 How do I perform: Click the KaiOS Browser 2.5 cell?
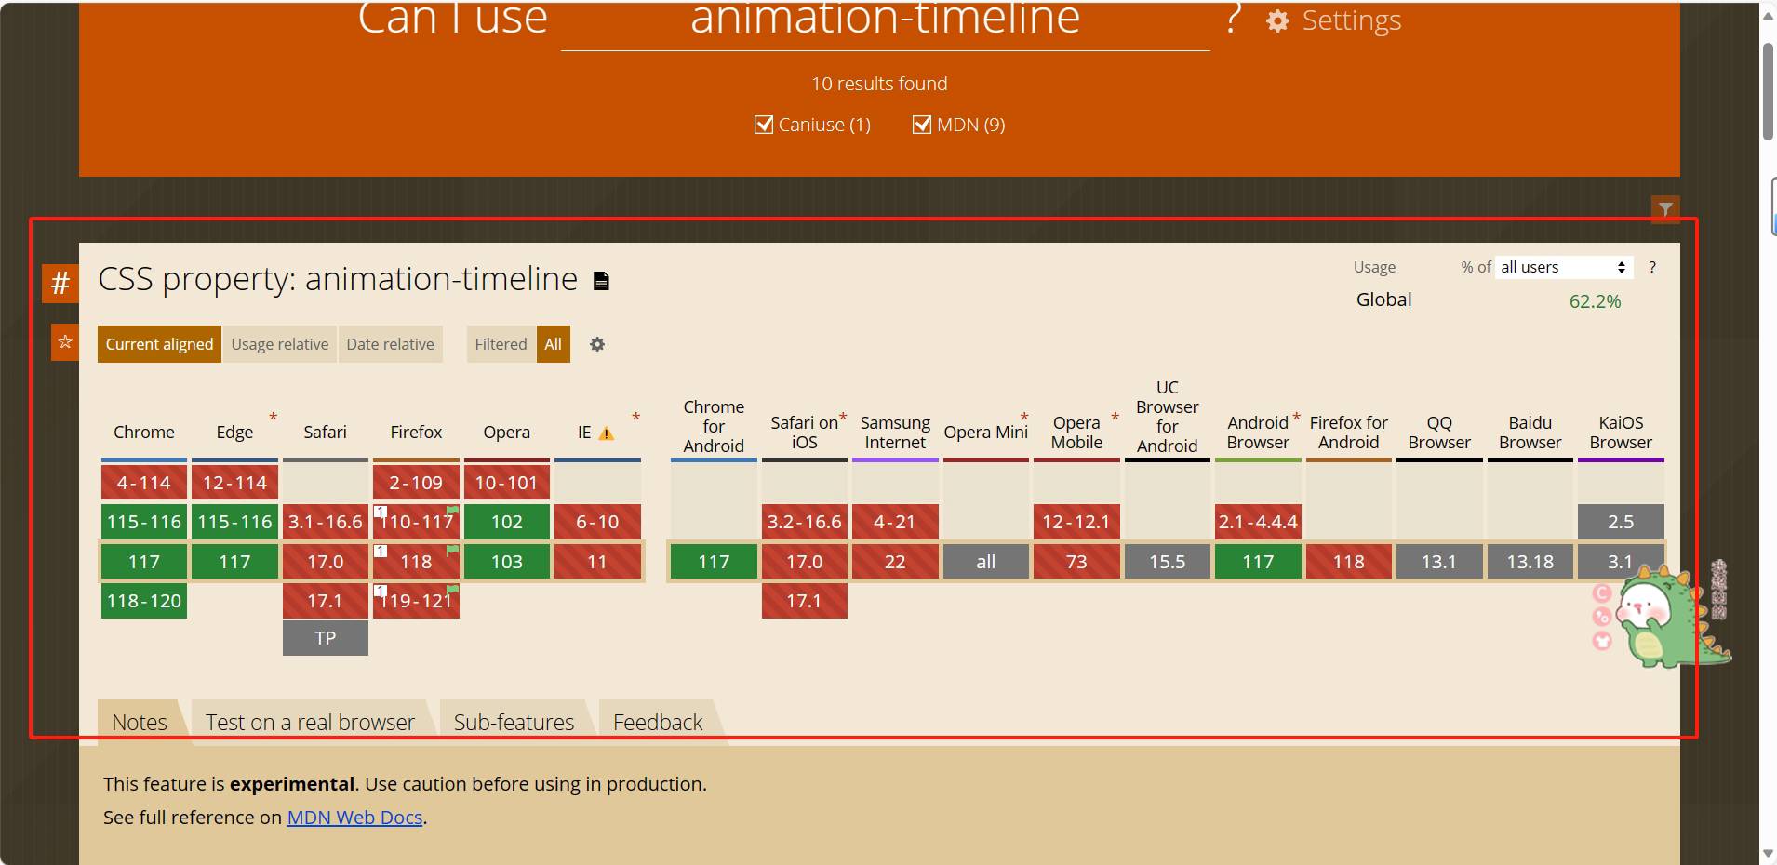coord(1621,522)
